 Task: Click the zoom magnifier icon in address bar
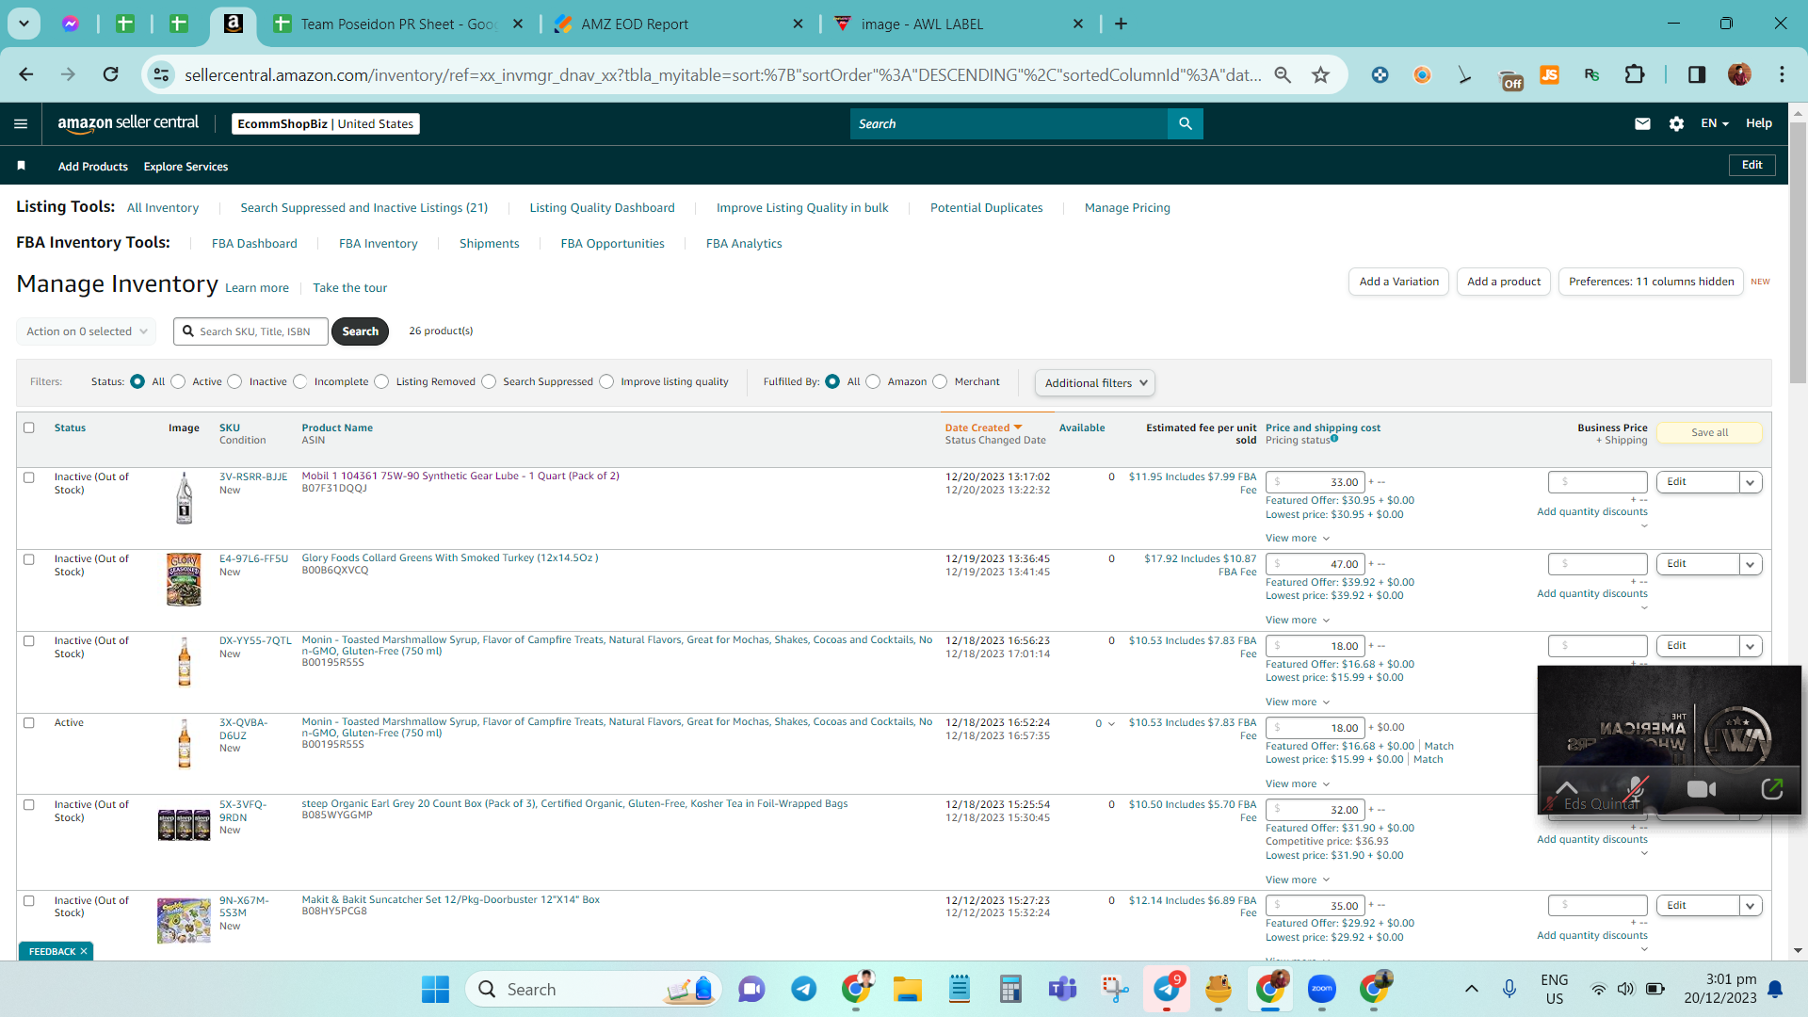pos(1283,74)
